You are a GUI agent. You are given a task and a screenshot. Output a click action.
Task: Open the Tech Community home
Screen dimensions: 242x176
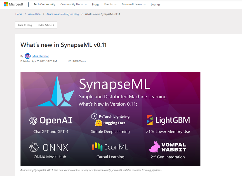[44, 4]
